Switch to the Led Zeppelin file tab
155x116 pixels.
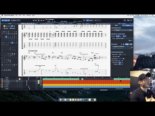tap(65, 24)
